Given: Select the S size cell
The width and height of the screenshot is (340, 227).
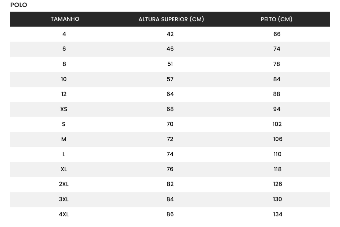Looking at the screenshot, I should point(64,124).
